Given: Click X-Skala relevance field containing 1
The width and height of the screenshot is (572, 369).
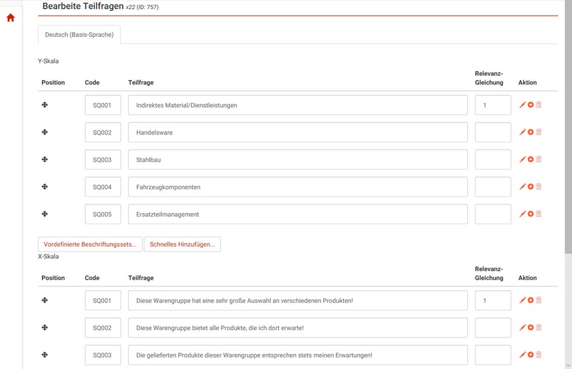Looking at the screenshot, I should [x=493, y=301].
